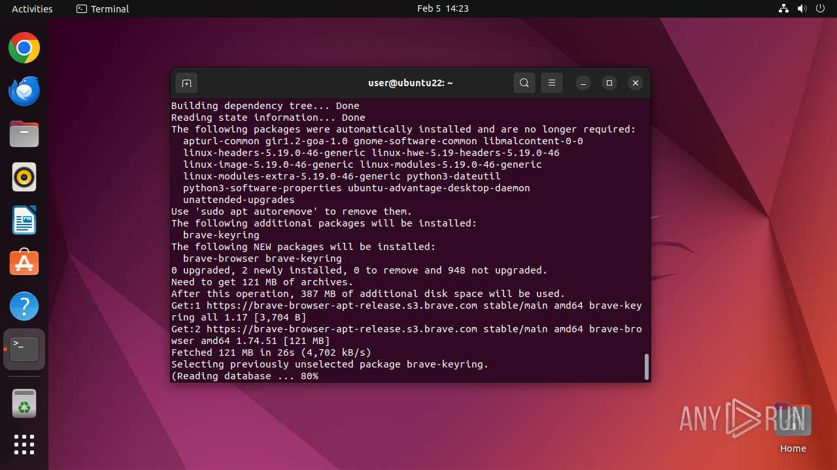The image size is (837, 470).
Task: Open the Activities overview
Action: coord(32,8)
